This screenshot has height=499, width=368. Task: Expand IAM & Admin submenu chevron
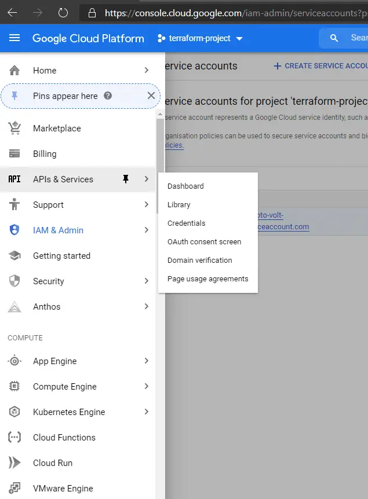pos(146,230)
